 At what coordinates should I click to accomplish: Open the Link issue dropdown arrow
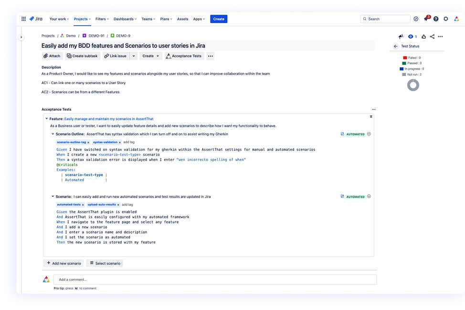pyautogui.click(x=134, y=56)
